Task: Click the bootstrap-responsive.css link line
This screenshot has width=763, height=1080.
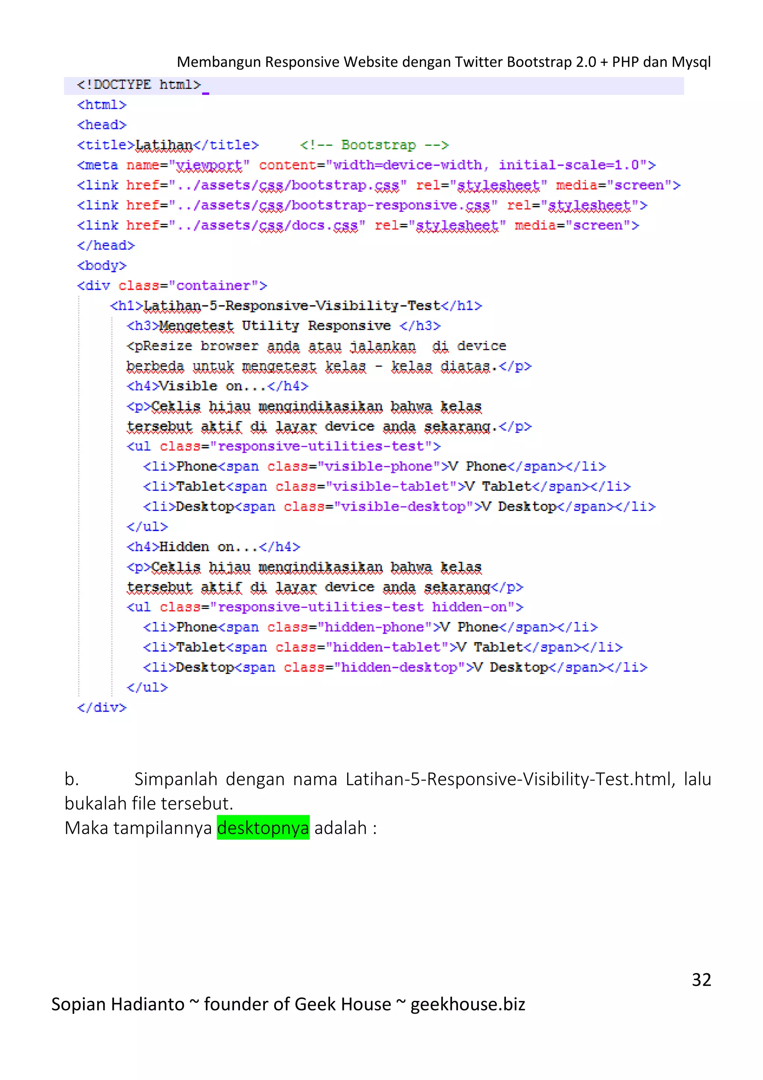Action: coord(362,205)
